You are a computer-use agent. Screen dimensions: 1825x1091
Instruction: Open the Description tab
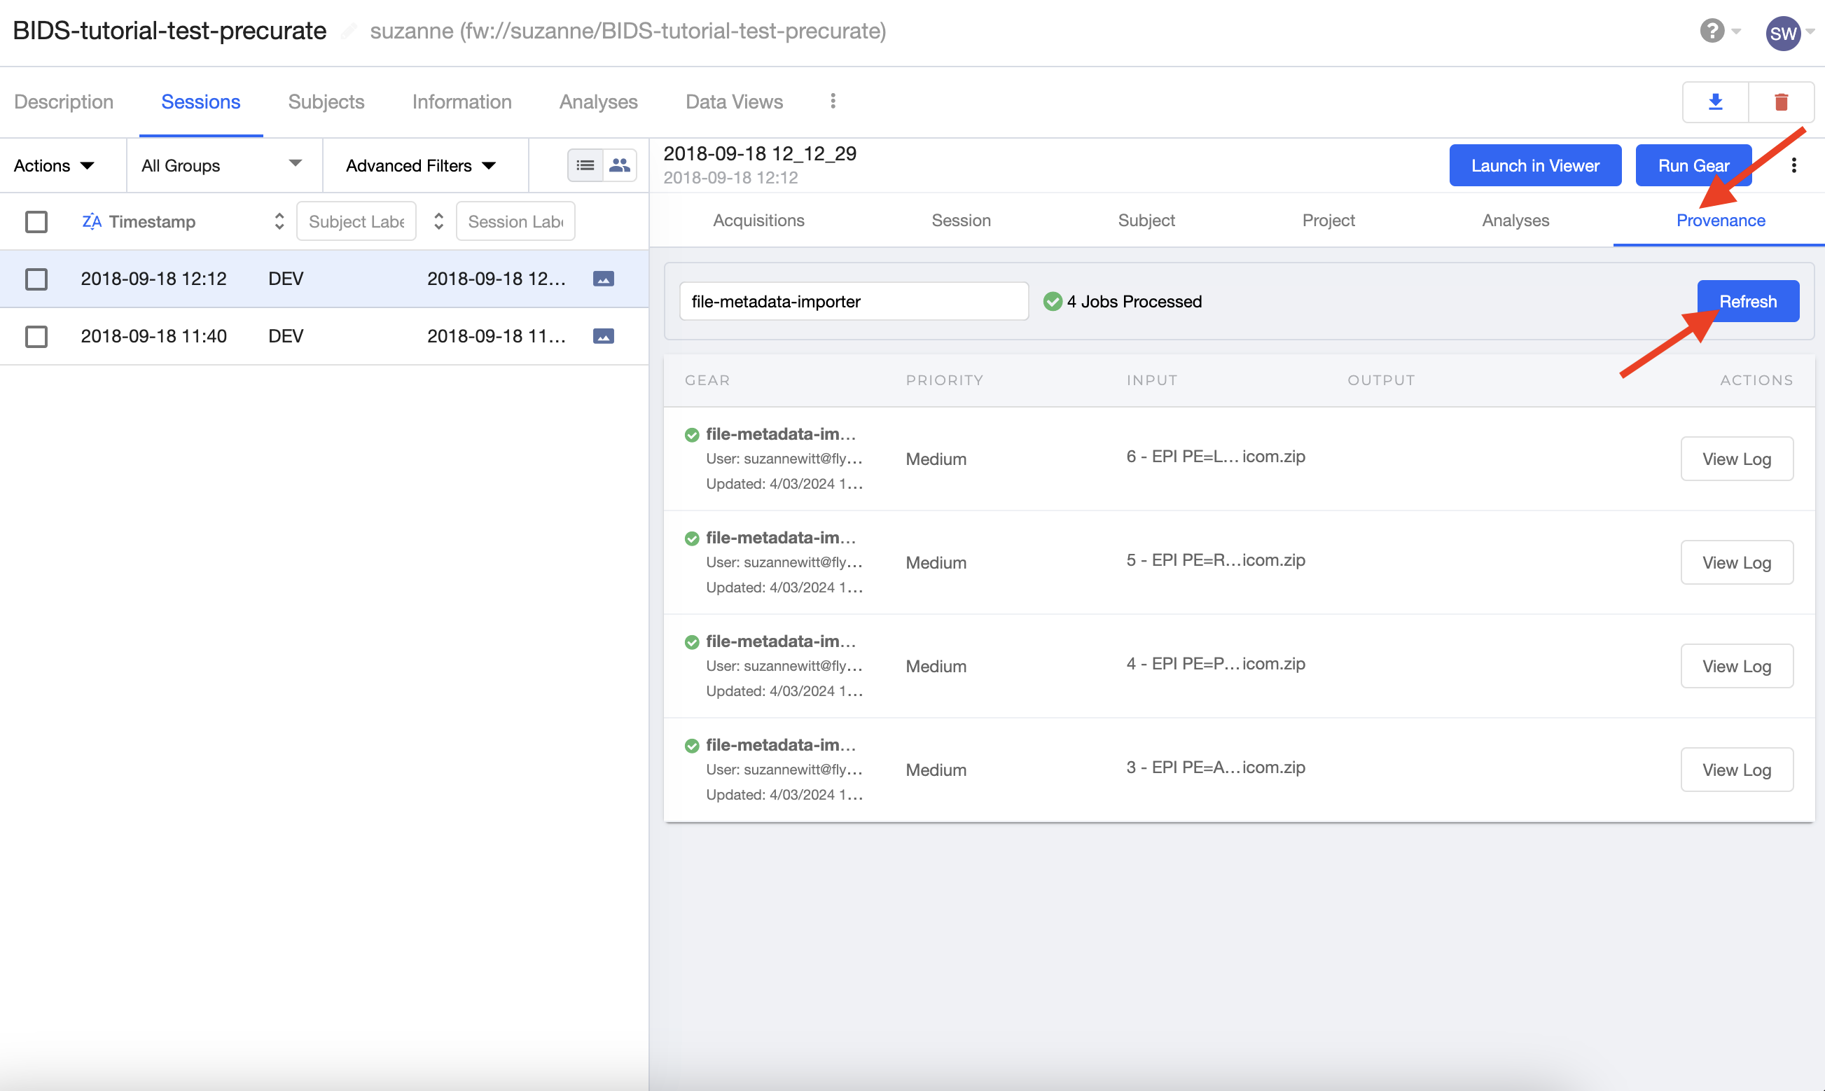coord(64,102)
